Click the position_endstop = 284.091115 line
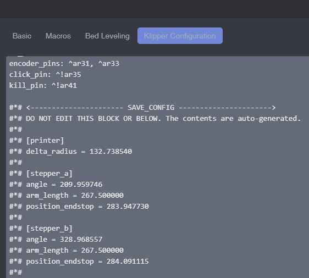Viewport: 309px width, 278px height. 79,262
